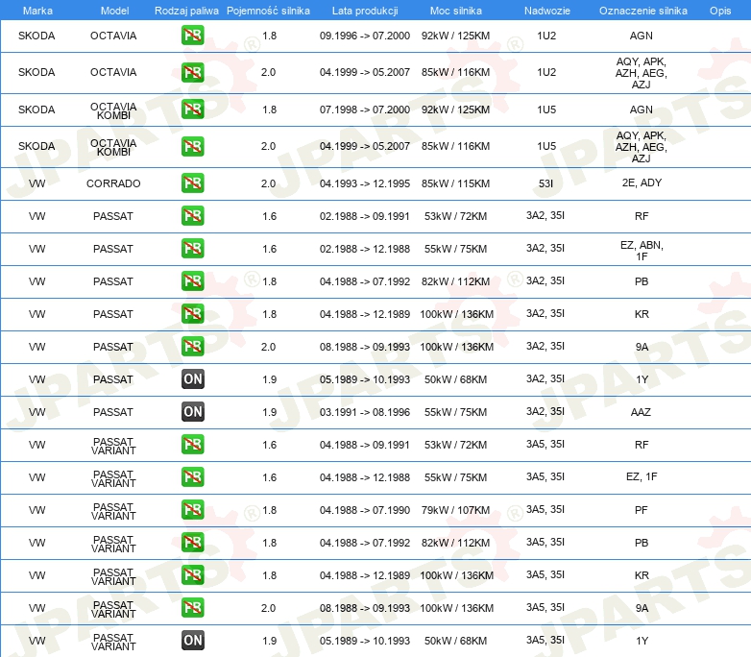The image size is (751, 657).
Task: Select body code cell 53I
Action: [x=545, y=183]
